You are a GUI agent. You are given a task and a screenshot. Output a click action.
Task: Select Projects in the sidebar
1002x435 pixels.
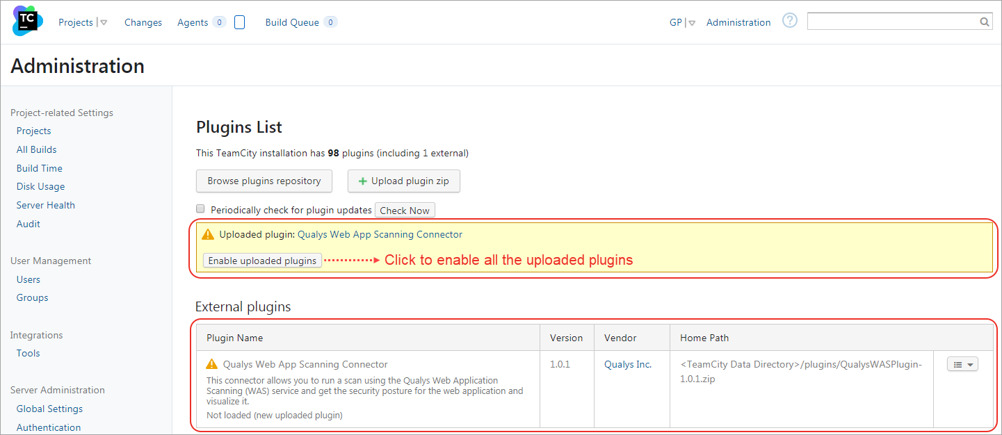point(34,131)
